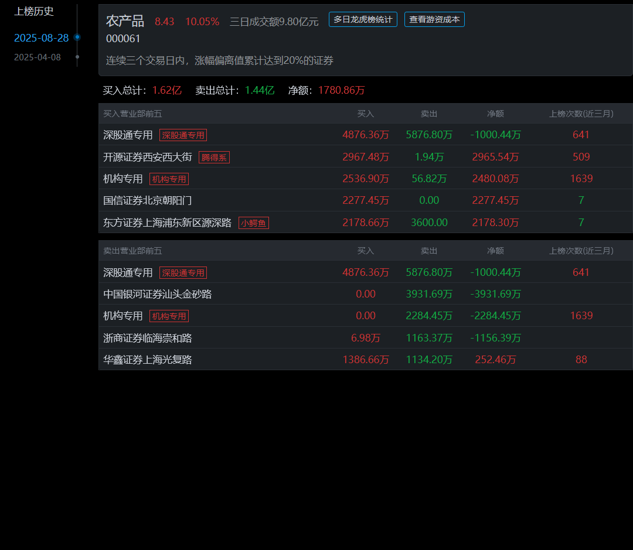Click the count value 509
633x550 pixels.
click(x=581, y=157)
